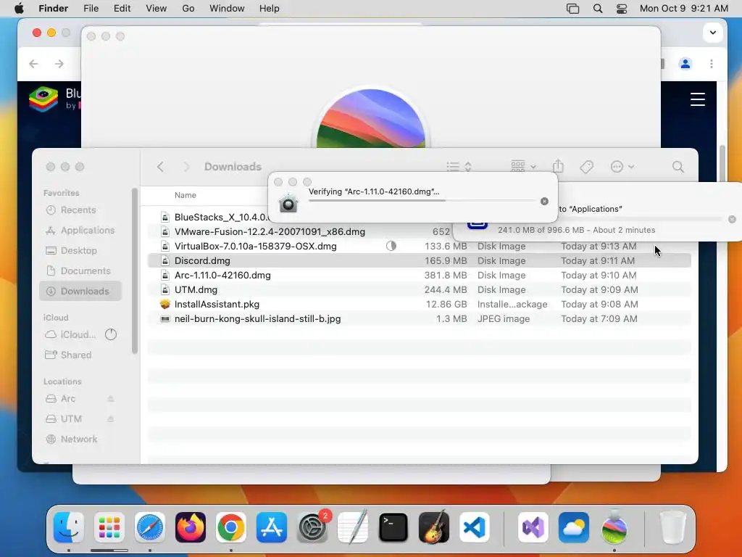Open the Finder Action ellipsis menu
Screen dimensions: 742x557
coord(622,167)
